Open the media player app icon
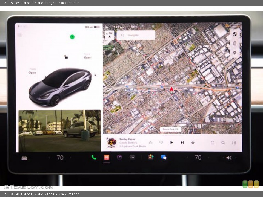263x197 pixels. click(107, 157)
